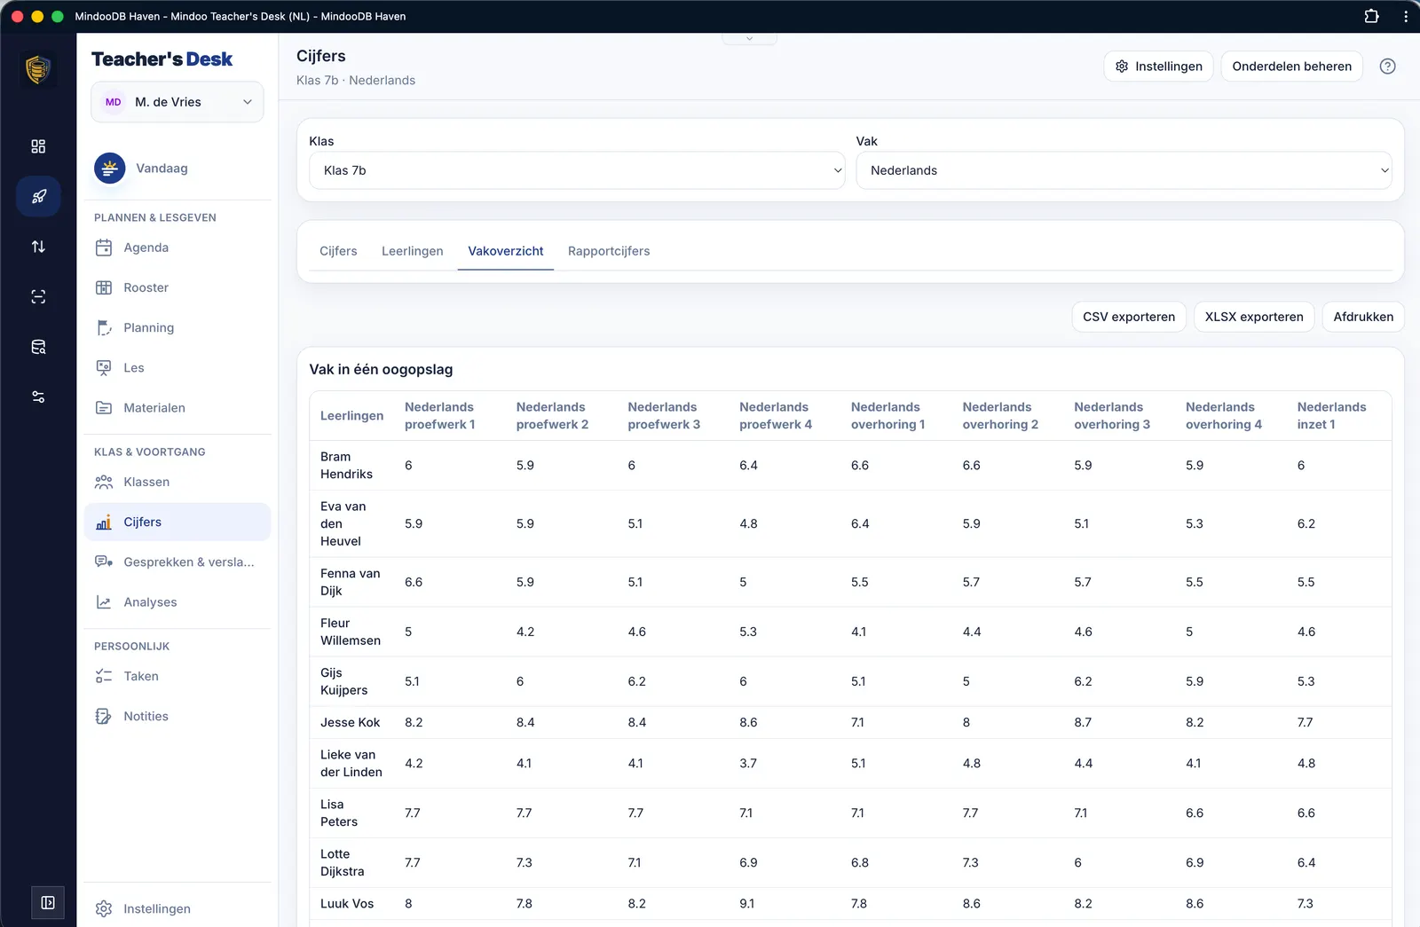Viewport: 1420px width, 927px height.
Task: Click CSV exporteren
Action: [x=1129, y=317]
